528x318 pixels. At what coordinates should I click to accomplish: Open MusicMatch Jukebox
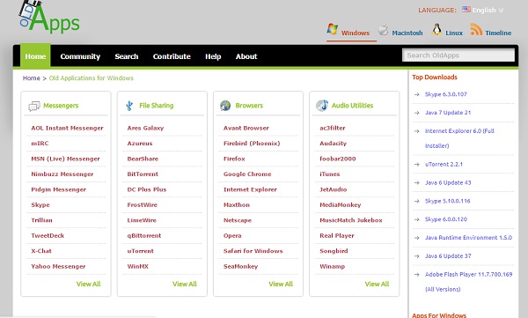(351, 220)
